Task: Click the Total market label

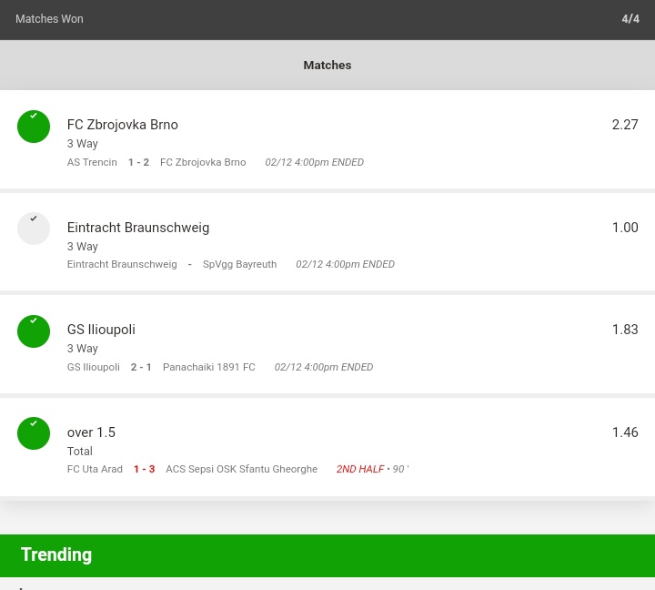Action: 80,452
